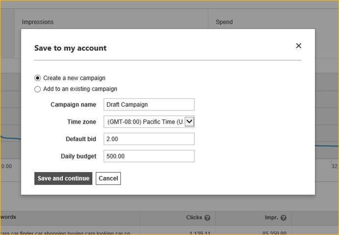The image size is (339, 235).
Task: Click the Save to my account title
Action: tap(70, 48)
